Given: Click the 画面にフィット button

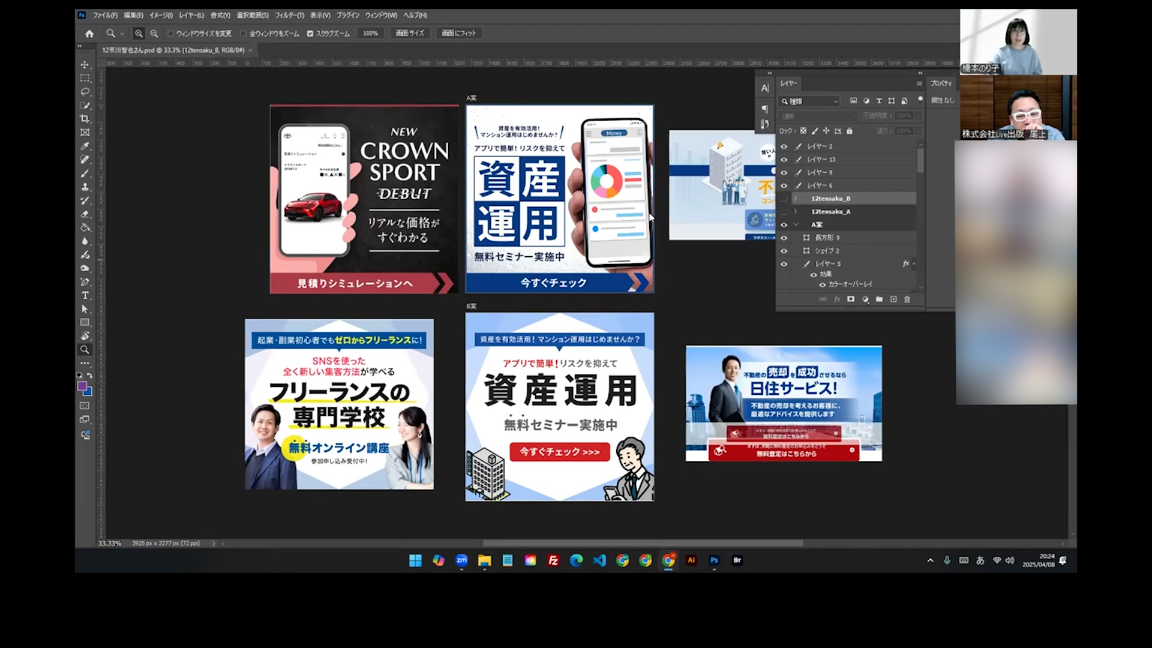Looking at the screenshot, I should (x=459, y=34).
